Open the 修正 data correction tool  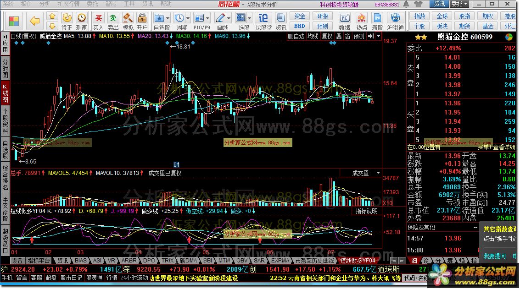pos(67,21)
